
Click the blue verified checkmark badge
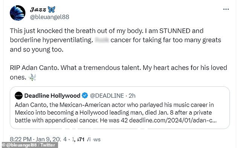[85, 95]
